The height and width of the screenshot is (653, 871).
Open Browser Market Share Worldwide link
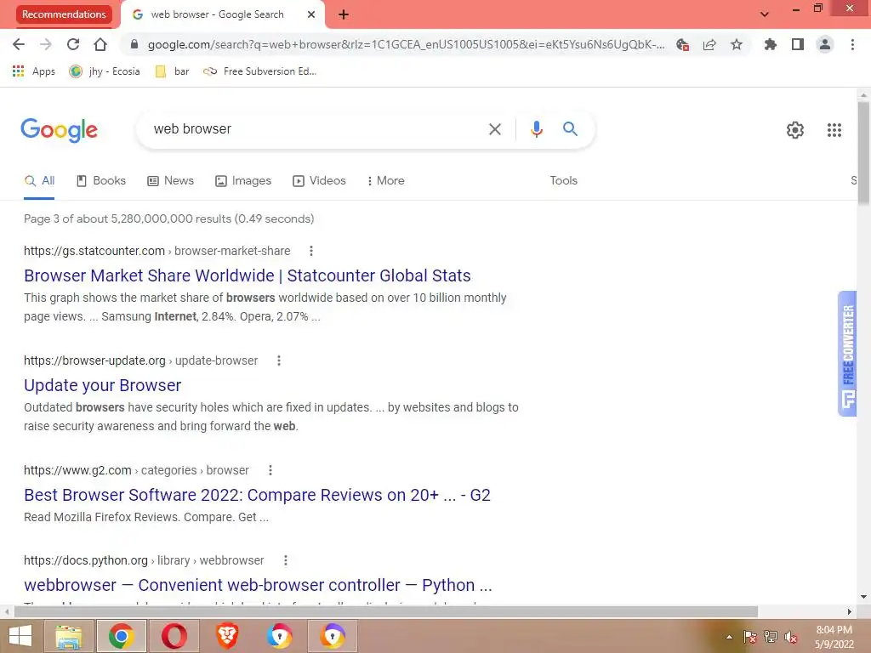(248, 275)
